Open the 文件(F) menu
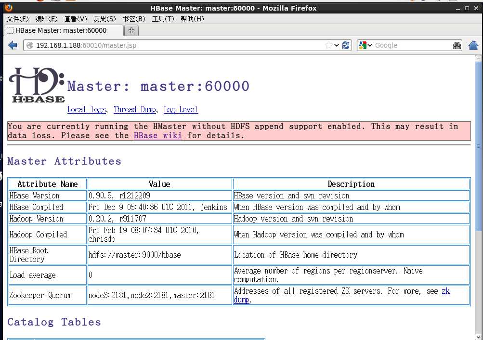 [17, 19]
